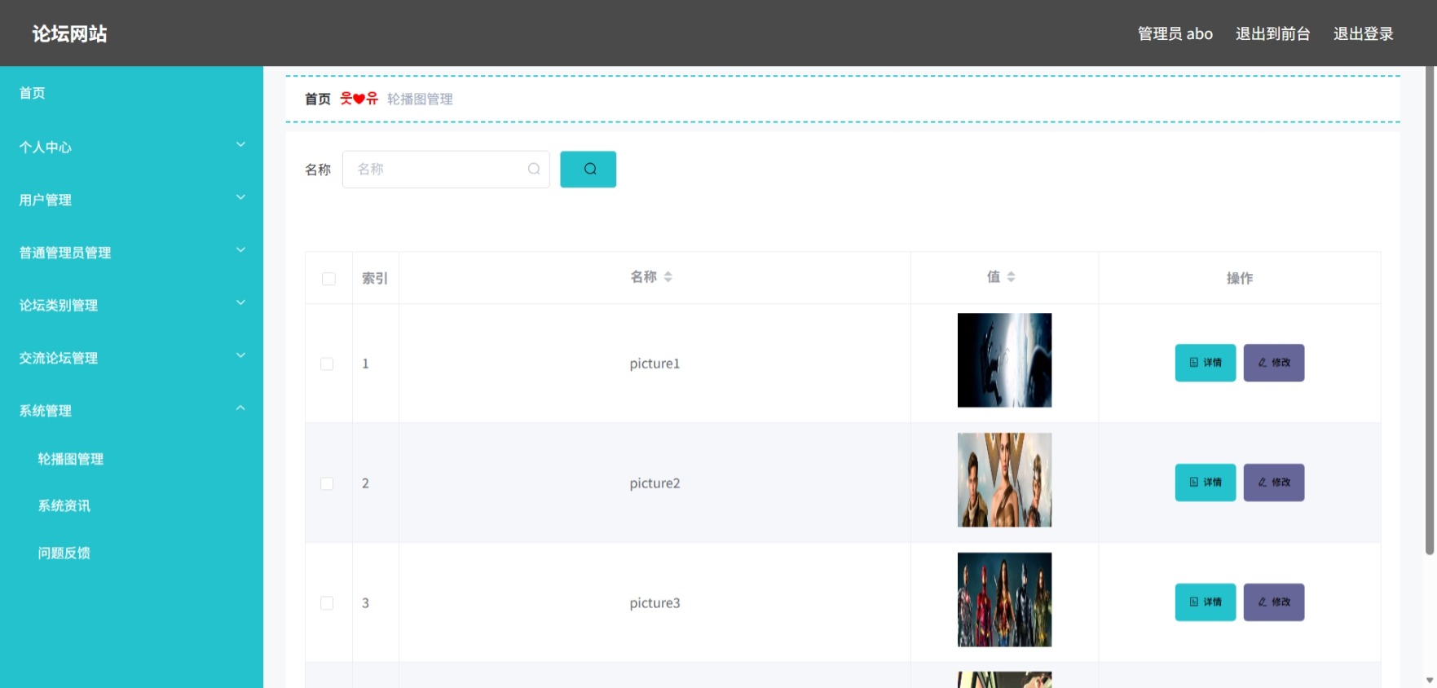This screenshot has width=1437, height=688.
Task: Click 退出登录 in the top bar
Action: pos(1363,33)
